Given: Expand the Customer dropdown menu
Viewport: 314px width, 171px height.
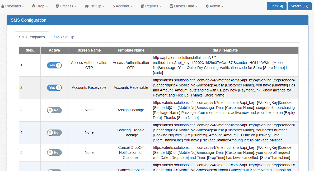Looking at the screenshot, I should (x=13, y=6).
